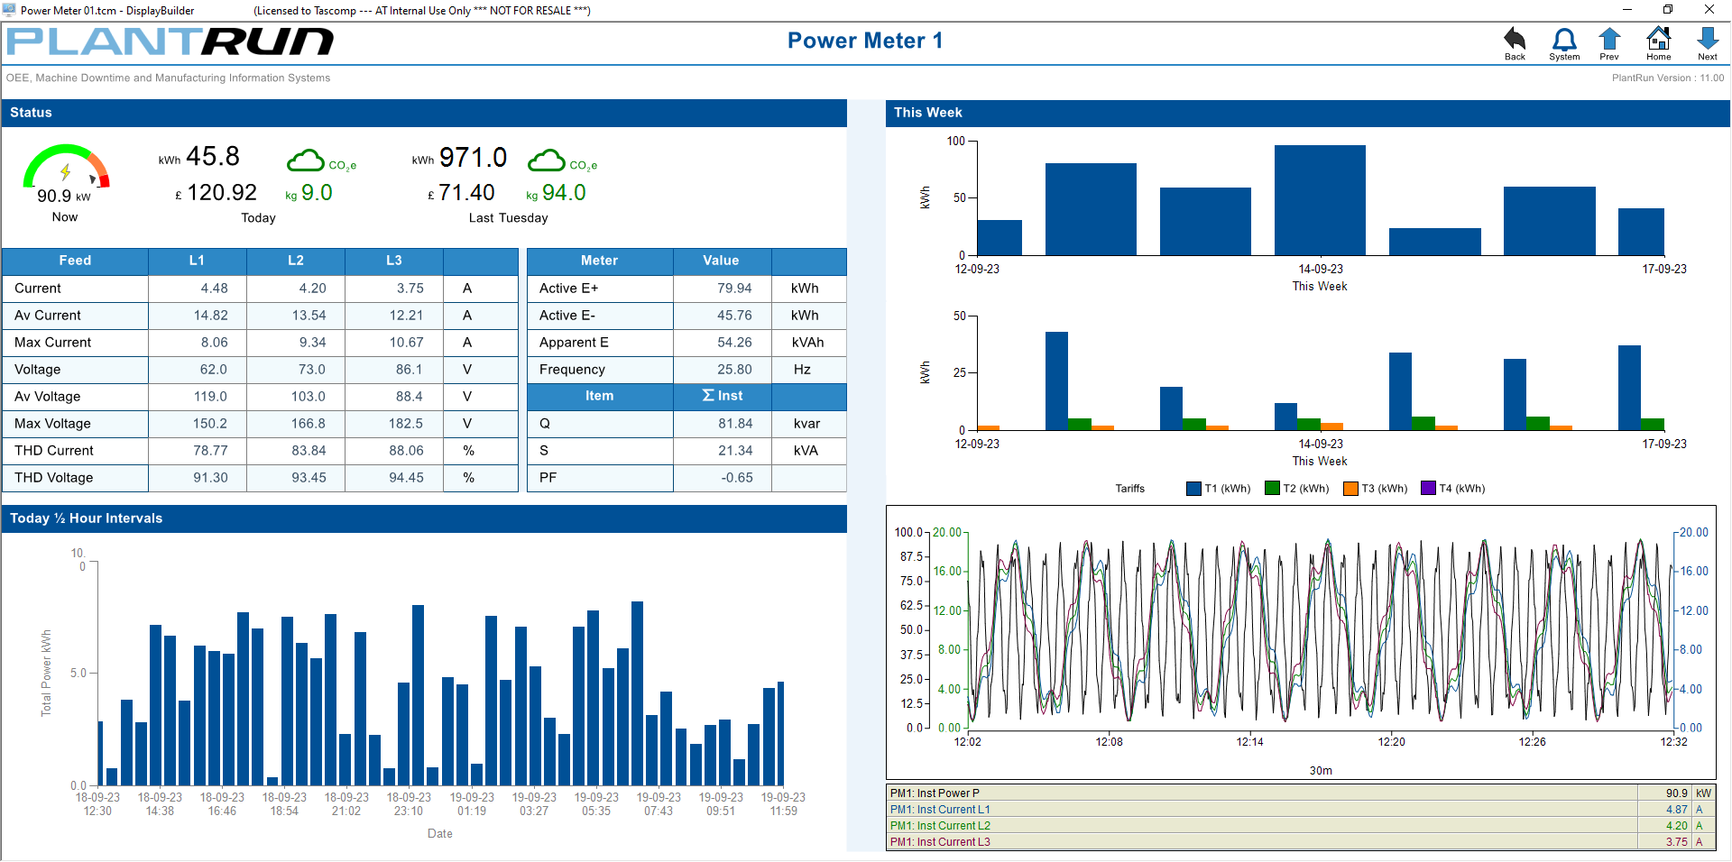
Task: Go to Prev page arrow
Action: [x=1609, y=39]
